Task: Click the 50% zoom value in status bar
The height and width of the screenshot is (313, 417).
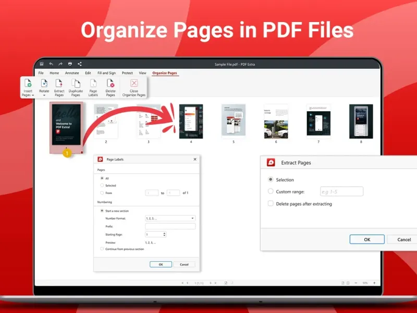Action: [x=365, y=283]
